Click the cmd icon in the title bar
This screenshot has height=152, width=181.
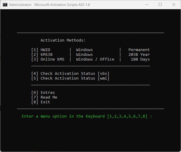[5, 5]
